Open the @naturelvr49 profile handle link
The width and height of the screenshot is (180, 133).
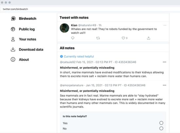(87, 25)
